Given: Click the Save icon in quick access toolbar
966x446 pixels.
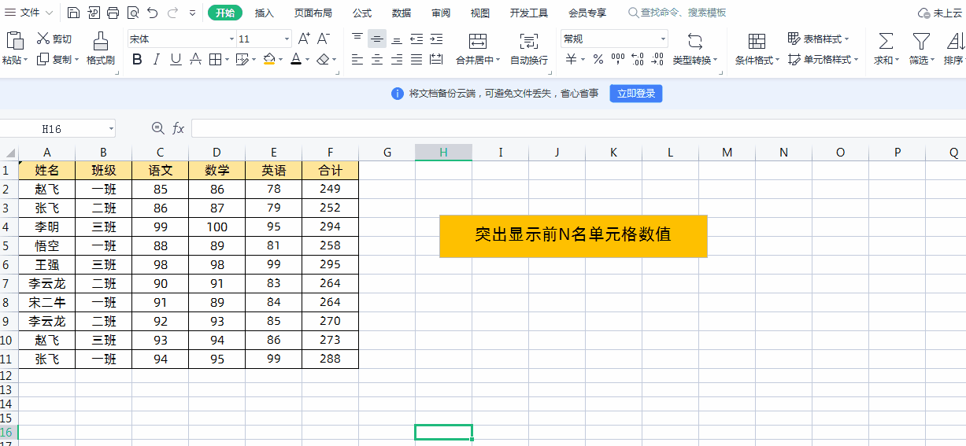Looking at the screenshot, I should point(73,13).
